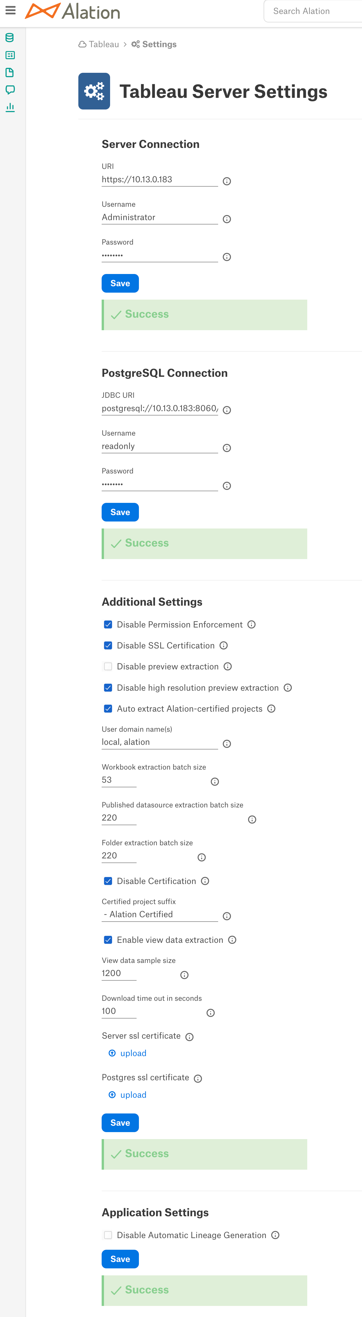Show info for Disable SSL Certification
Screen dimensions: 362x1317
[223, 645]
